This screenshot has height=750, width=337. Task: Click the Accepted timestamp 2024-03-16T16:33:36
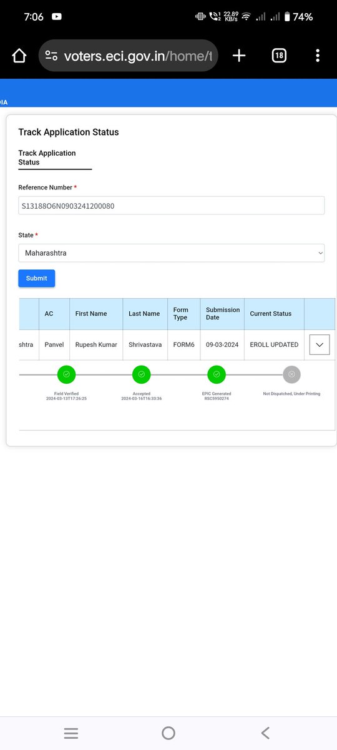point(141,398)
